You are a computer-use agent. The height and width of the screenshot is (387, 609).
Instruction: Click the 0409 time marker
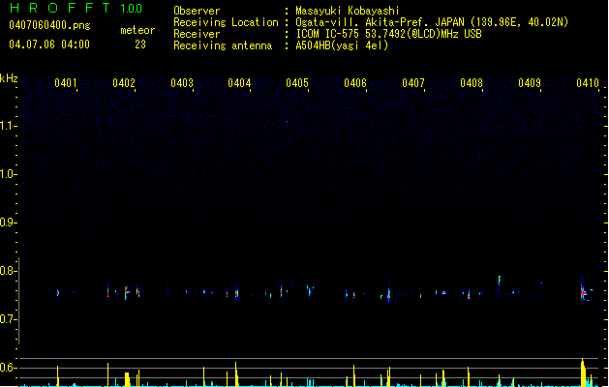[530, 83]
